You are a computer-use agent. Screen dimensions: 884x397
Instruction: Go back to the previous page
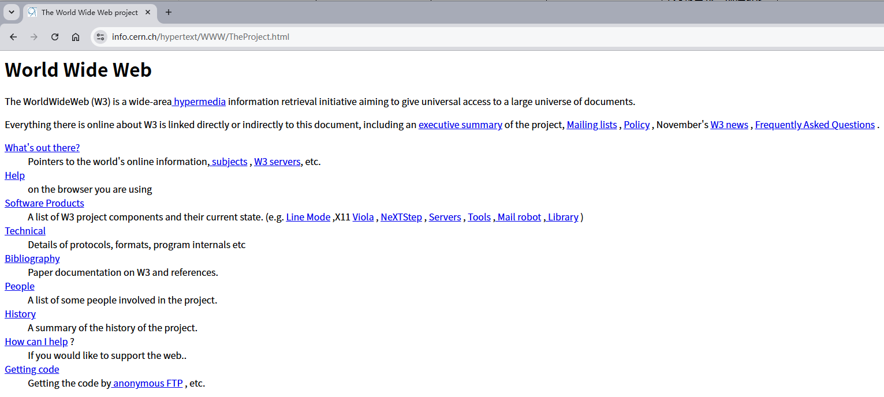(13, 37)
